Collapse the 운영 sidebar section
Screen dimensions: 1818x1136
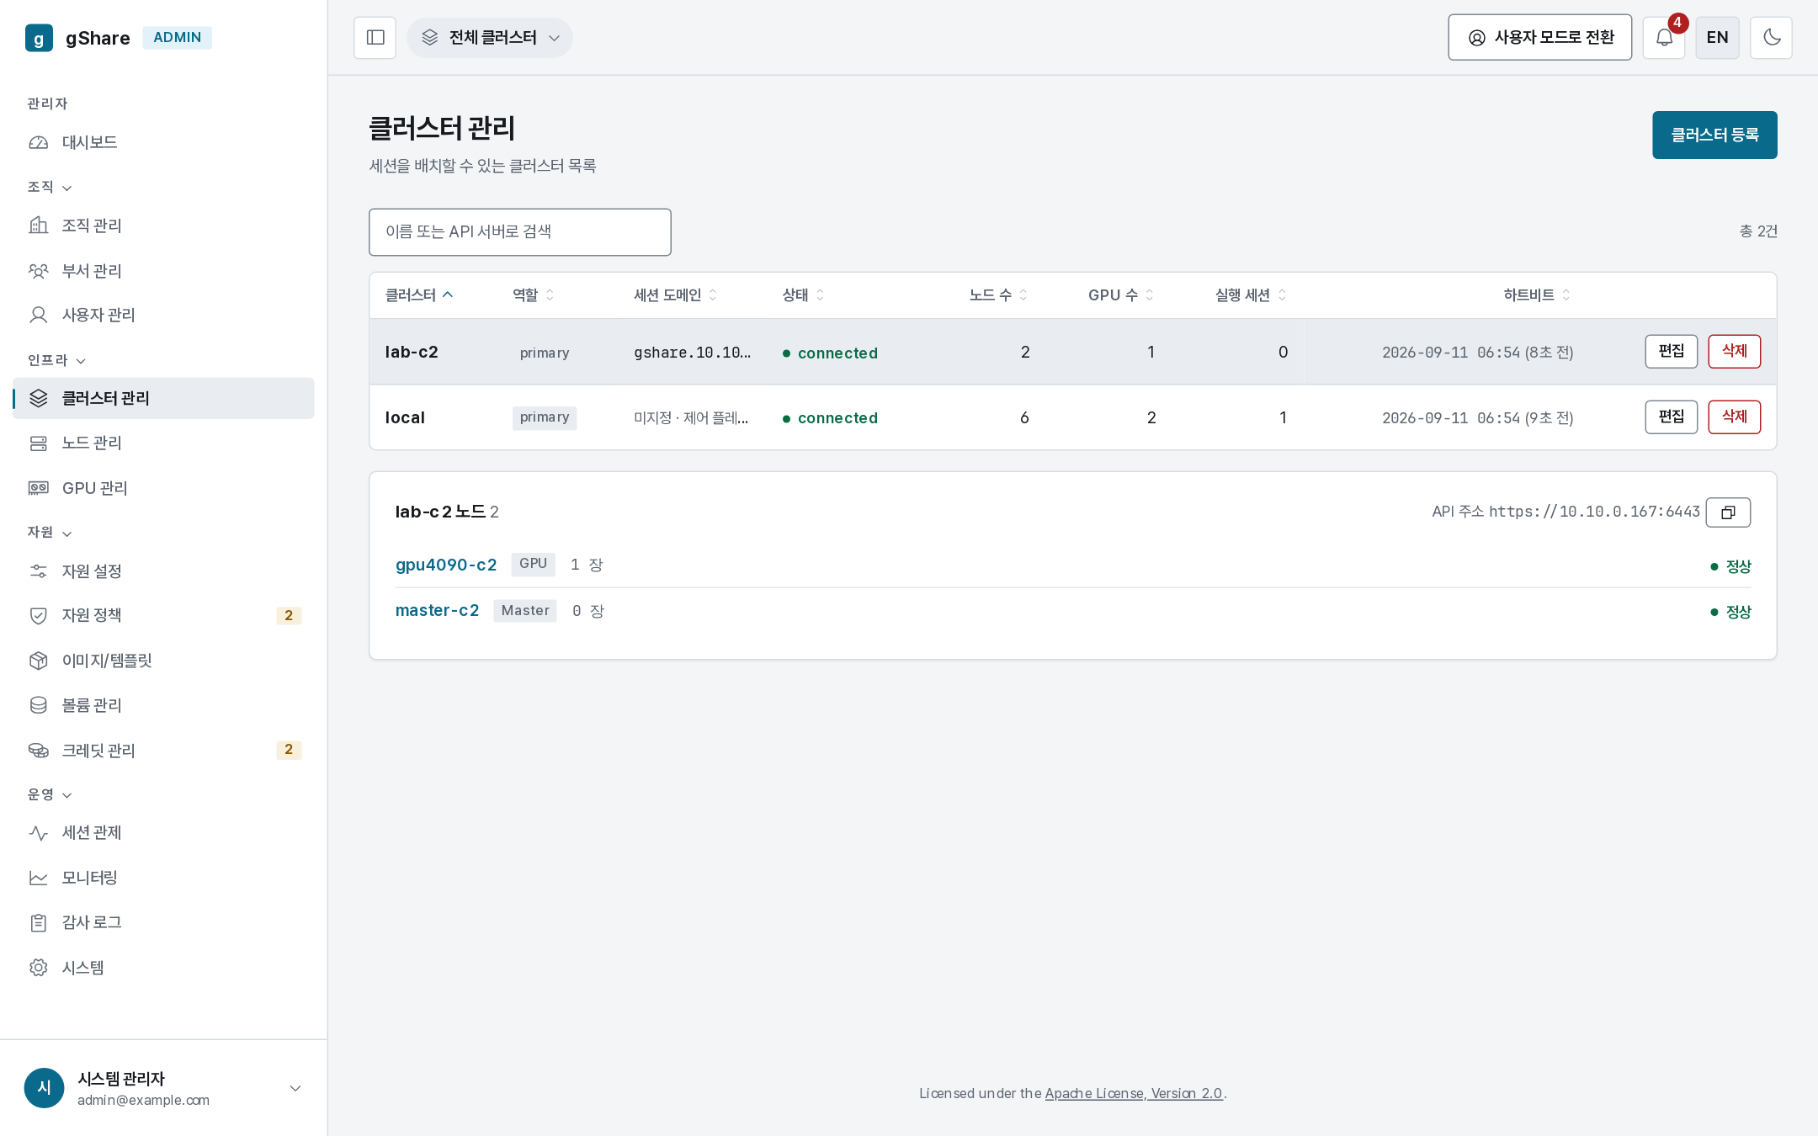click(x=50, y=794)
